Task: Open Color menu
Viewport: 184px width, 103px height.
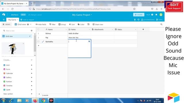Action: 81,24
